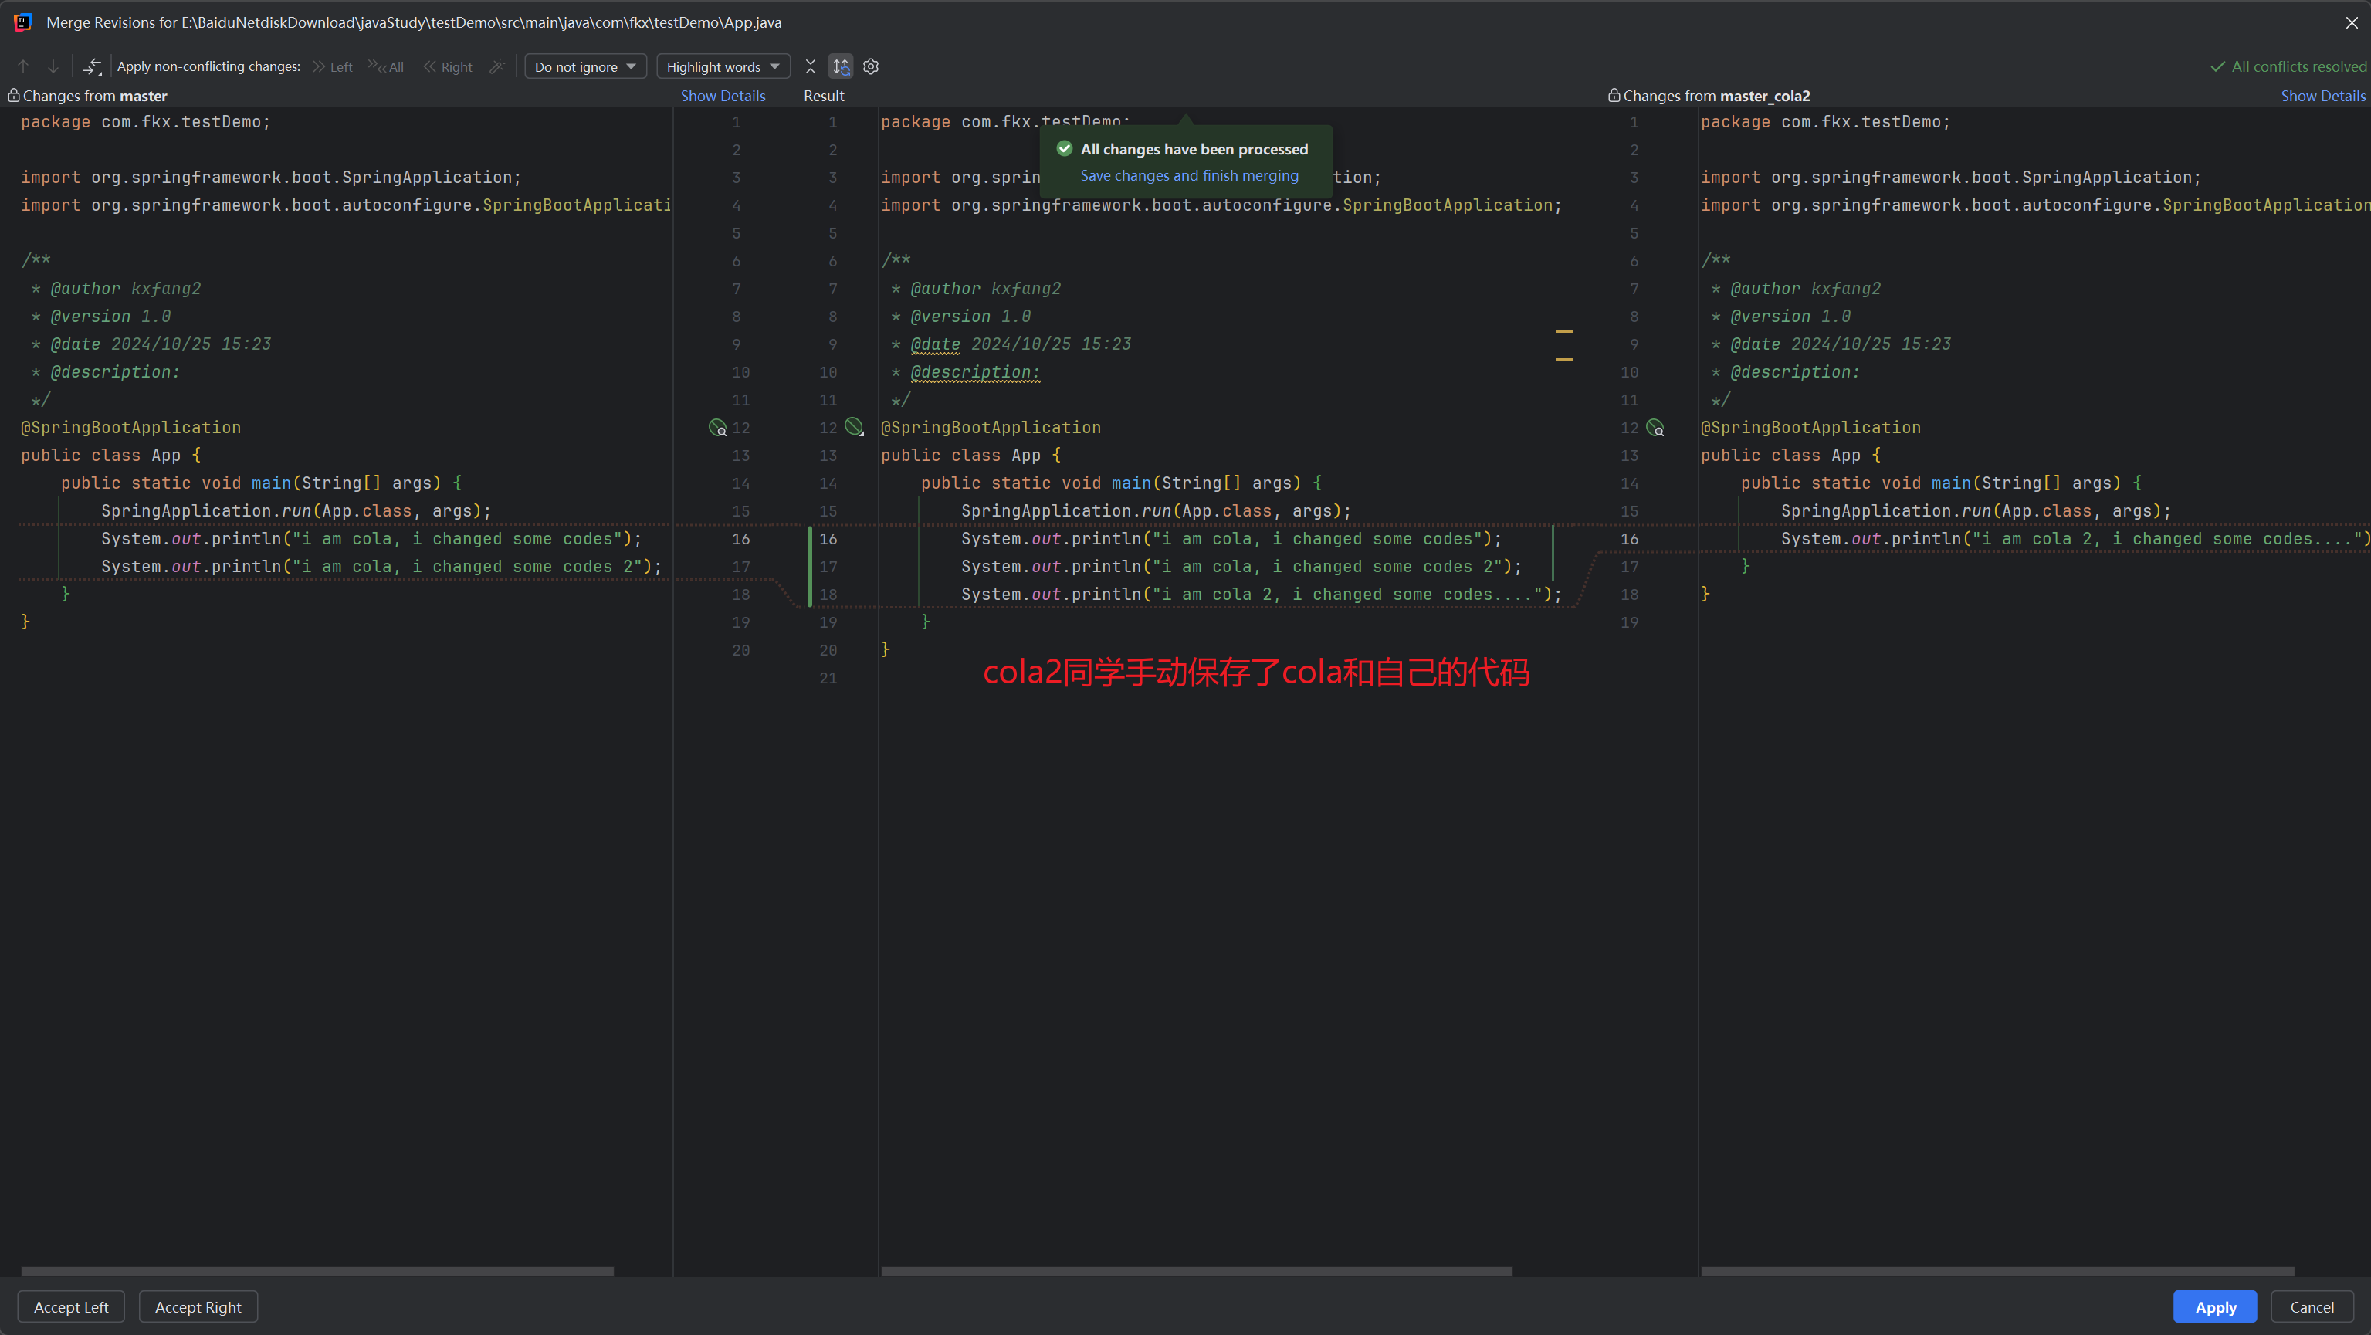Click the result pane gutter icon on line 12
This screenshot has width=2371, height=1335.
coord(854,426)
